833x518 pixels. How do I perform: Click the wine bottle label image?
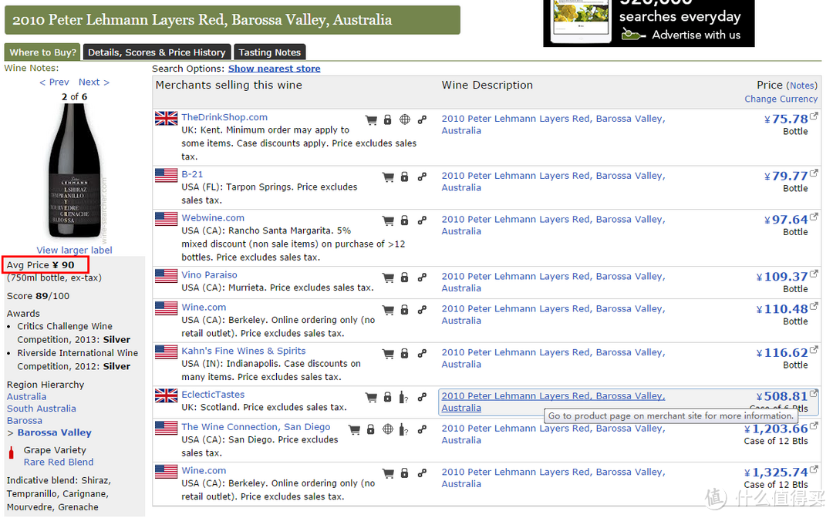click(74, 171)
